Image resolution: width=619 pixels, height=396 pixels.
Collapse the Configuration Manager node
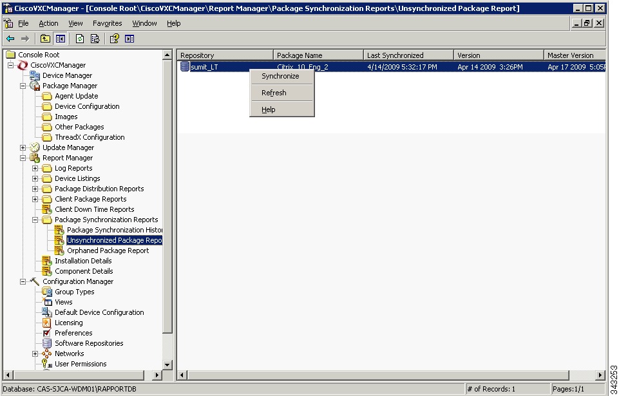[x=23, y=281]
